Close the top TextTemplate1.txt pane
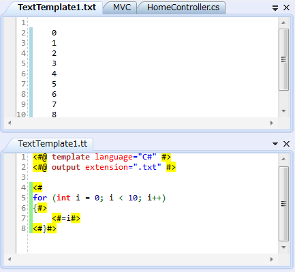Viewport: 295px width, 272px height. (x=286, y=7)
